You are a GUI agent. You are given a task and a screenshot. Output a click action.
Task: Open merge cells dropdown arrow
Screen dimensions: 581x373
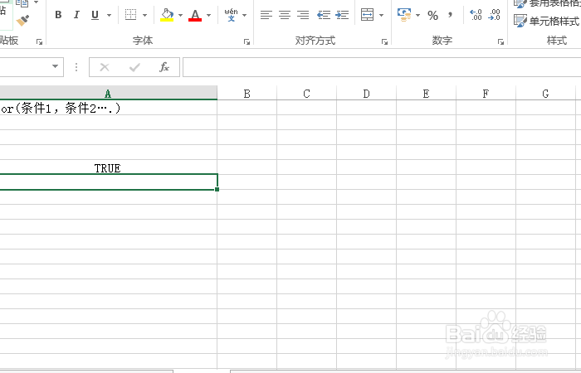tap(381, 15)
